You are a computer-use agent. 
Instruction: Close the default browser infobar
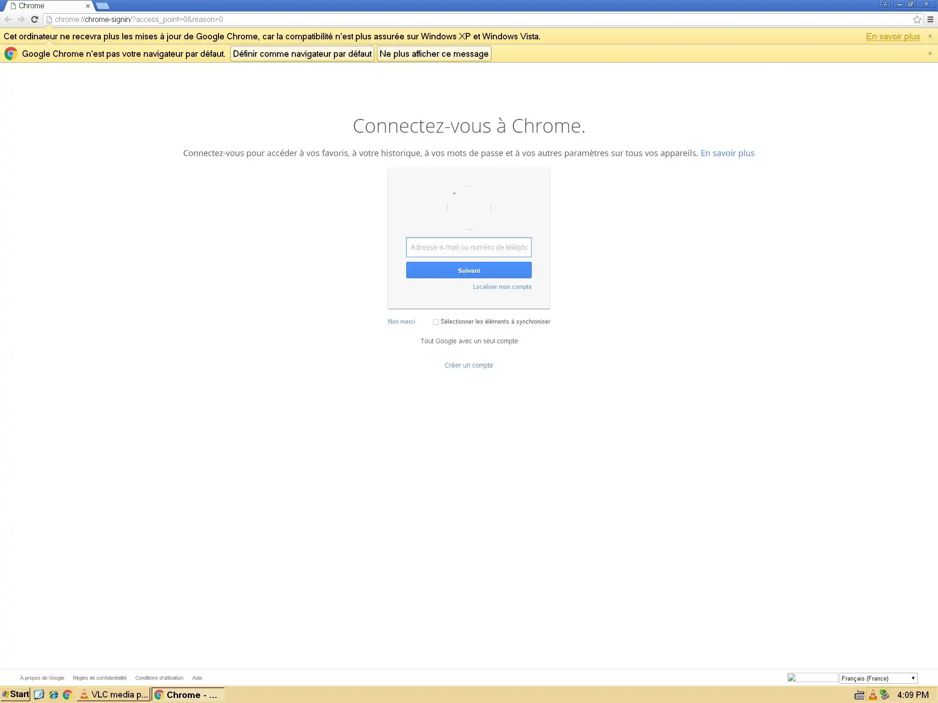[930, 54]
